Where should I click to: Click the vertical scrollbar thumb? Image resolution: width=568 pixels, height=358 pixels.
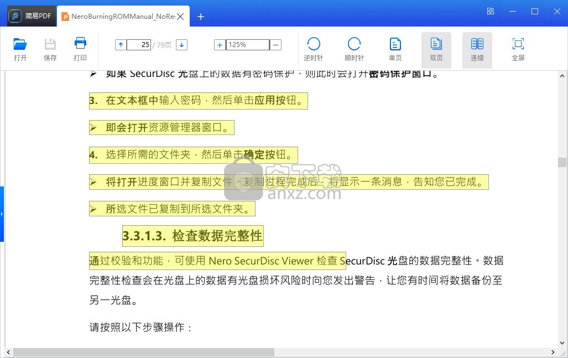[562, 162]
